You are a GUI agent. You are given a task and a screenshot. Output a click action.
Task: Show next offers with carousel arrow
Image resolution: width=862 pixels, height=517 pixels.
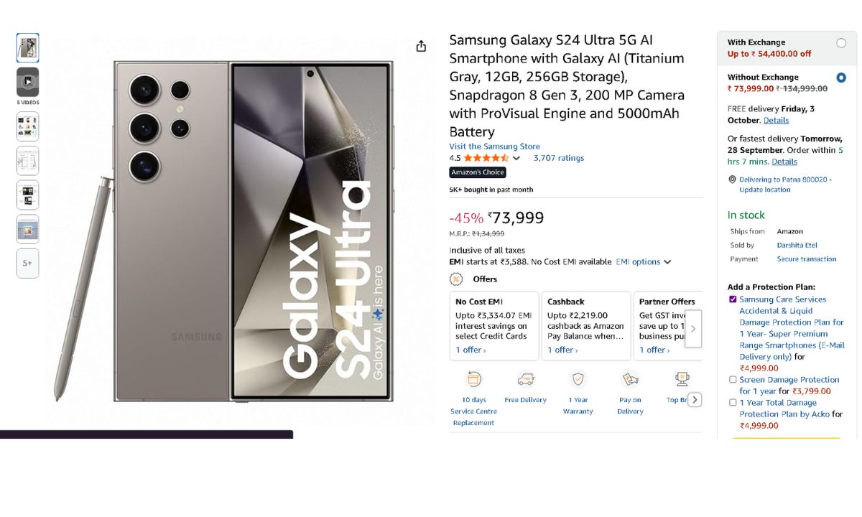693,329
